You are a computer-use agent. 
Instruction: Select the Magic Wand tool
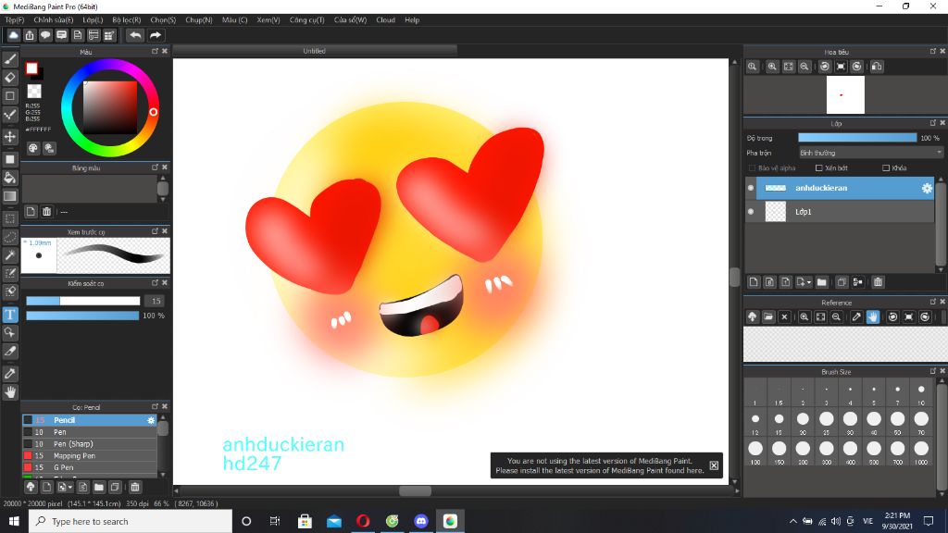[10, 255]
